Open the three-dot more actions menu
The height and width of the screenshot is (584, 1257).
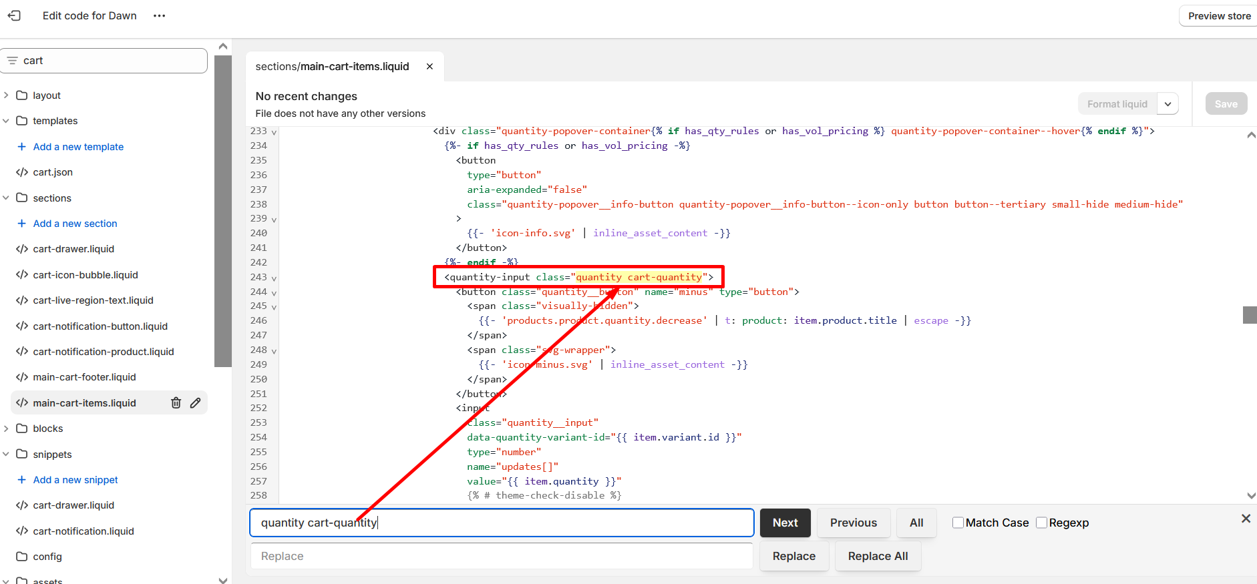coord(159,15)
